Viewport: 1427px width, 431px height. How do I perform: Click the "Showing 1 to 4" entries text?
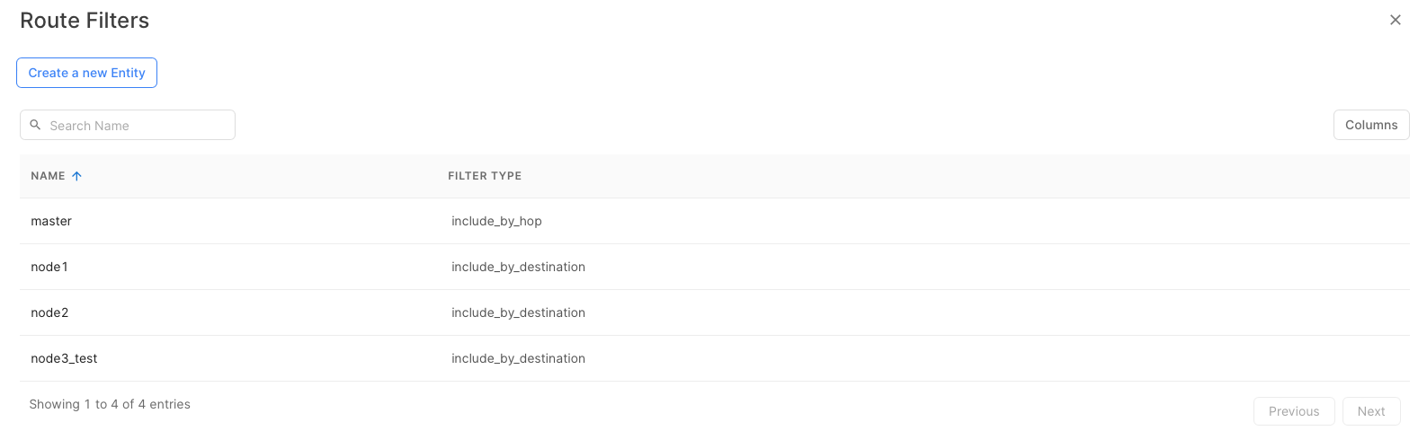[110, 404]
